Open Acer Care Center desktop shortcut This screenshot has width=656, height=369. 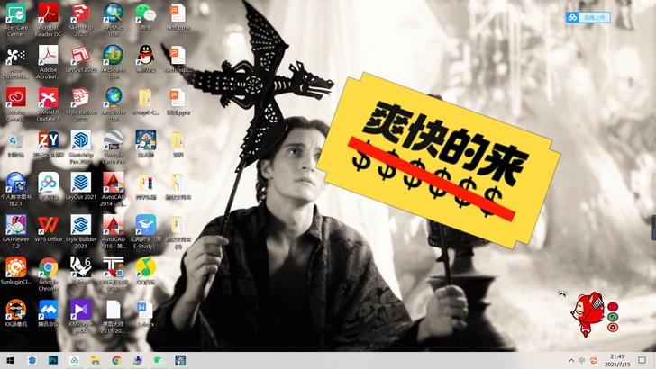pos(15,13)
